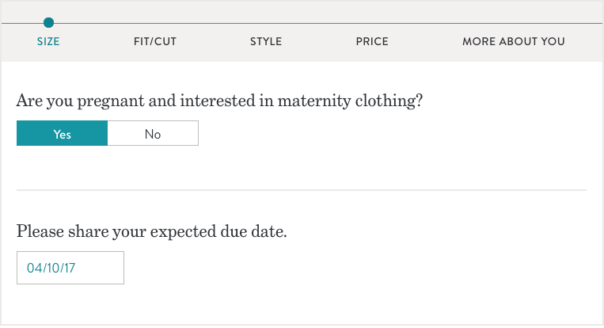The width and height of the screenshot is (604, 328).
Task: Switch to the FIT/CUT step
Action: (154, 41)
